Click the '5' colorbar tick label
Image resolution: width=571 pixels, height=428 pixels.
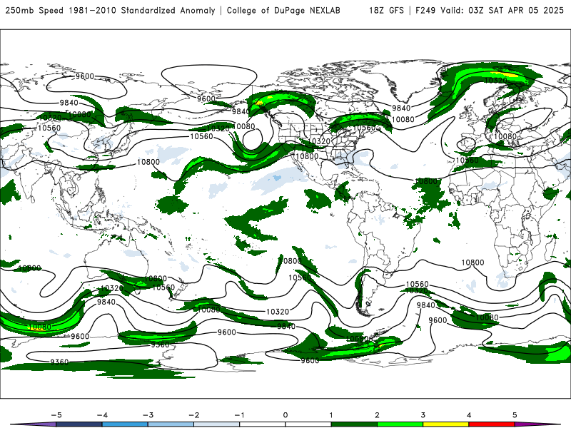pos(515,415)
